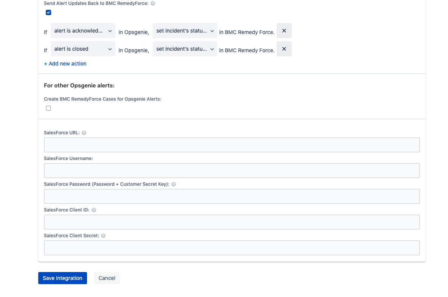This screenshot has height=297, width=448.
Task: Open the 'alert is acknowledged' condition dropdown
Action: (83, 31)
